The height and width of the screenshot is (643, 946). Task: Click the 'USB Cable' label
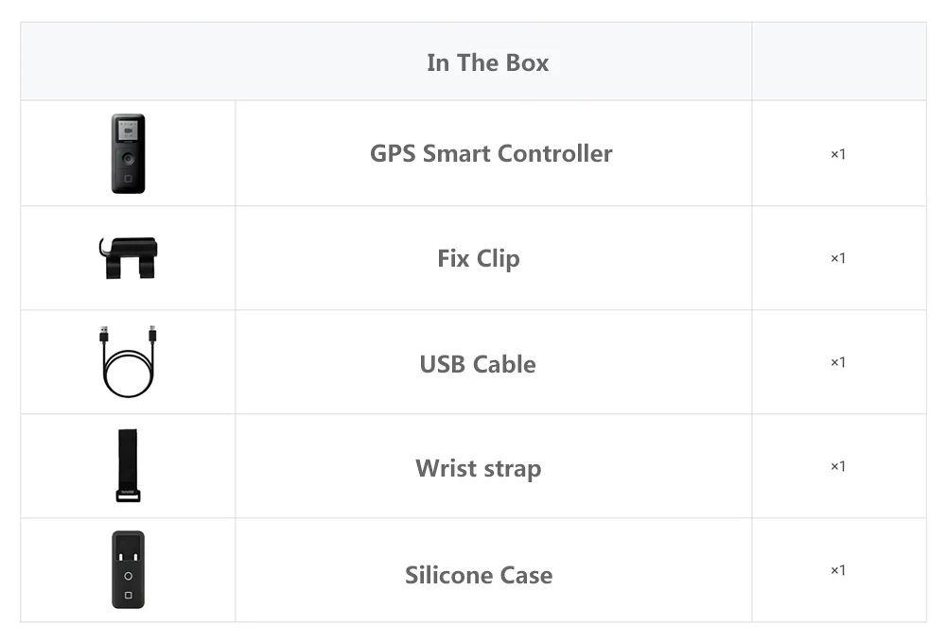click(x=478, y=364)
